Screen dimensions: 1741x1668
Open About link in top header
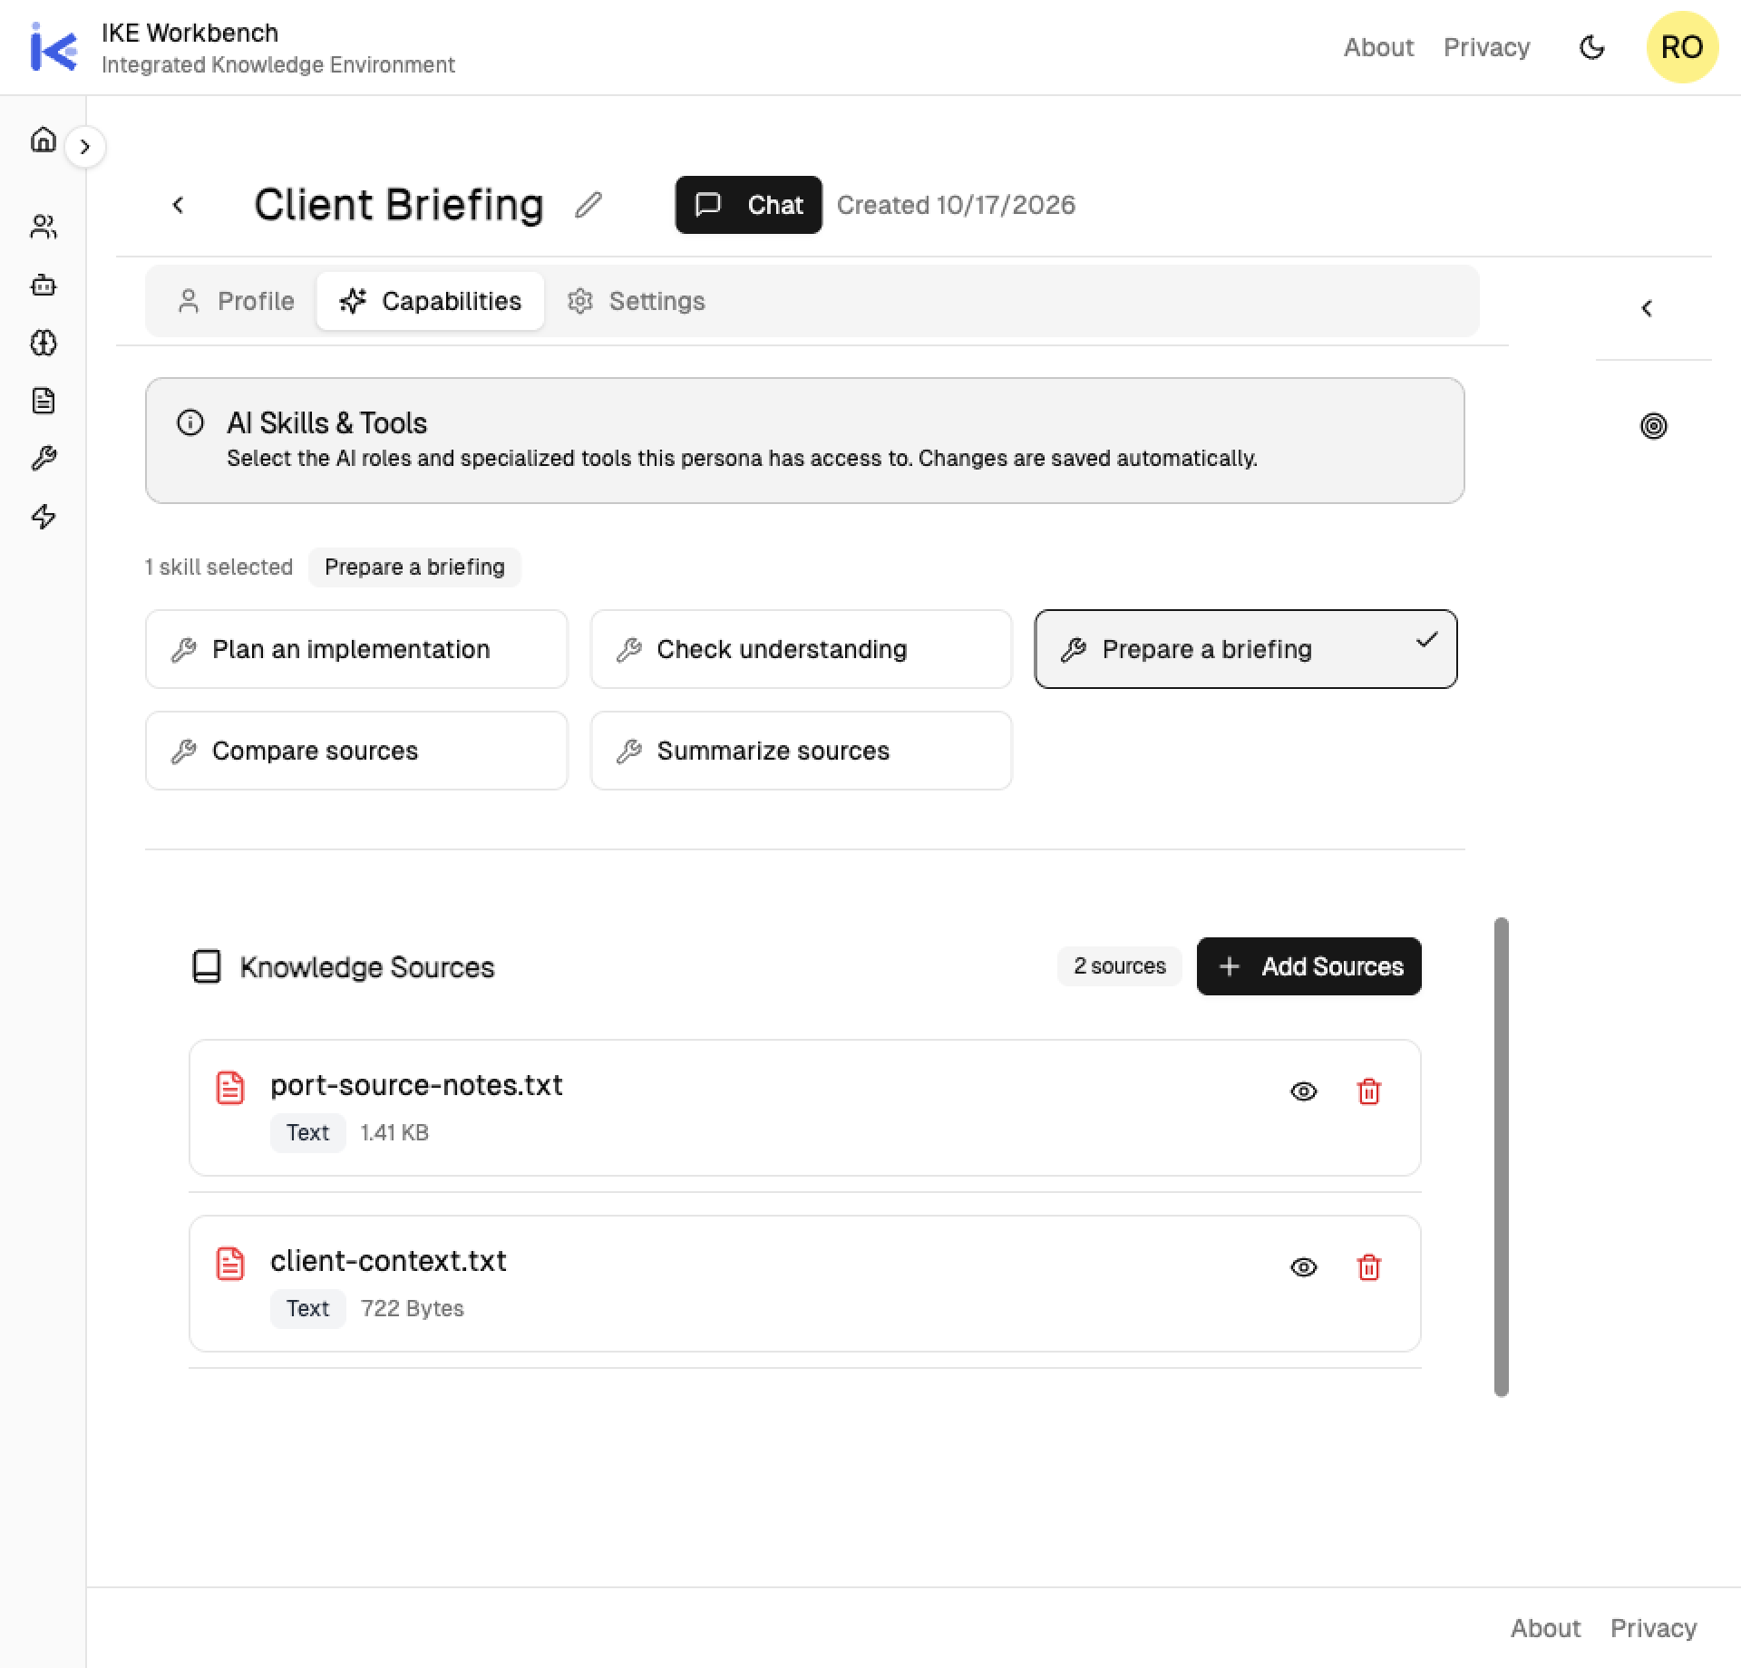point(1378,47)
